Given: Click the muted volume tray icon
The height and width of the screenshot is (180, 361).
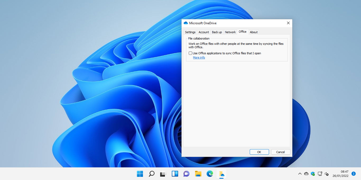Looking at the screenshot, I should click(327, 174).
